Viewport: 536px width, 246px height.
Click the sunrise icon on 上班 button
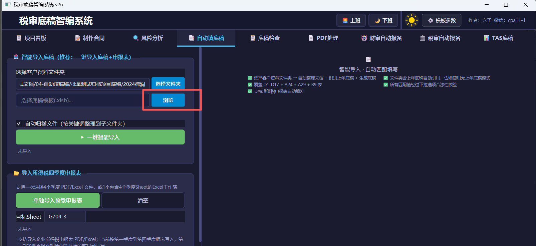345,21
